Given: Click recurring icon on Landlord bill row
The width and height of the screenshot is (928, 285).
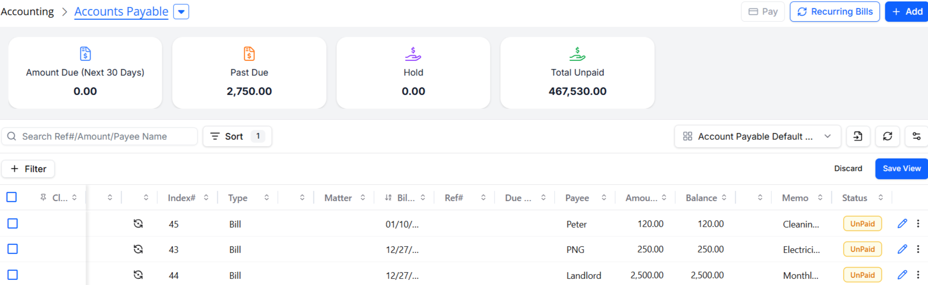Looking at the screenshot, I should click(138, 275).
